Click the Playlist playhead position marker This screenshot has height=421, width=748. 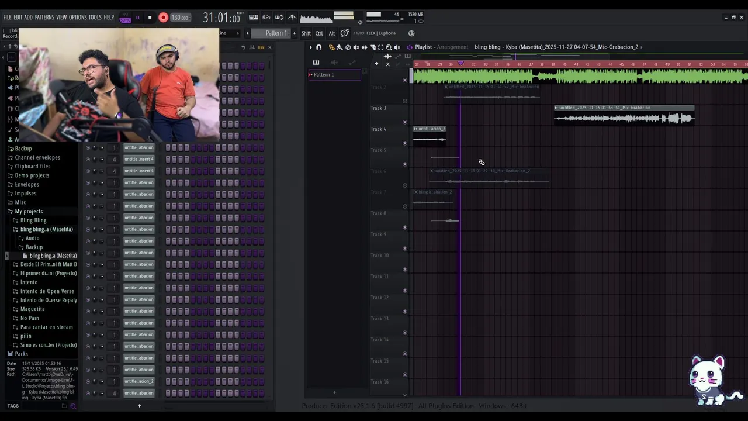460,63
